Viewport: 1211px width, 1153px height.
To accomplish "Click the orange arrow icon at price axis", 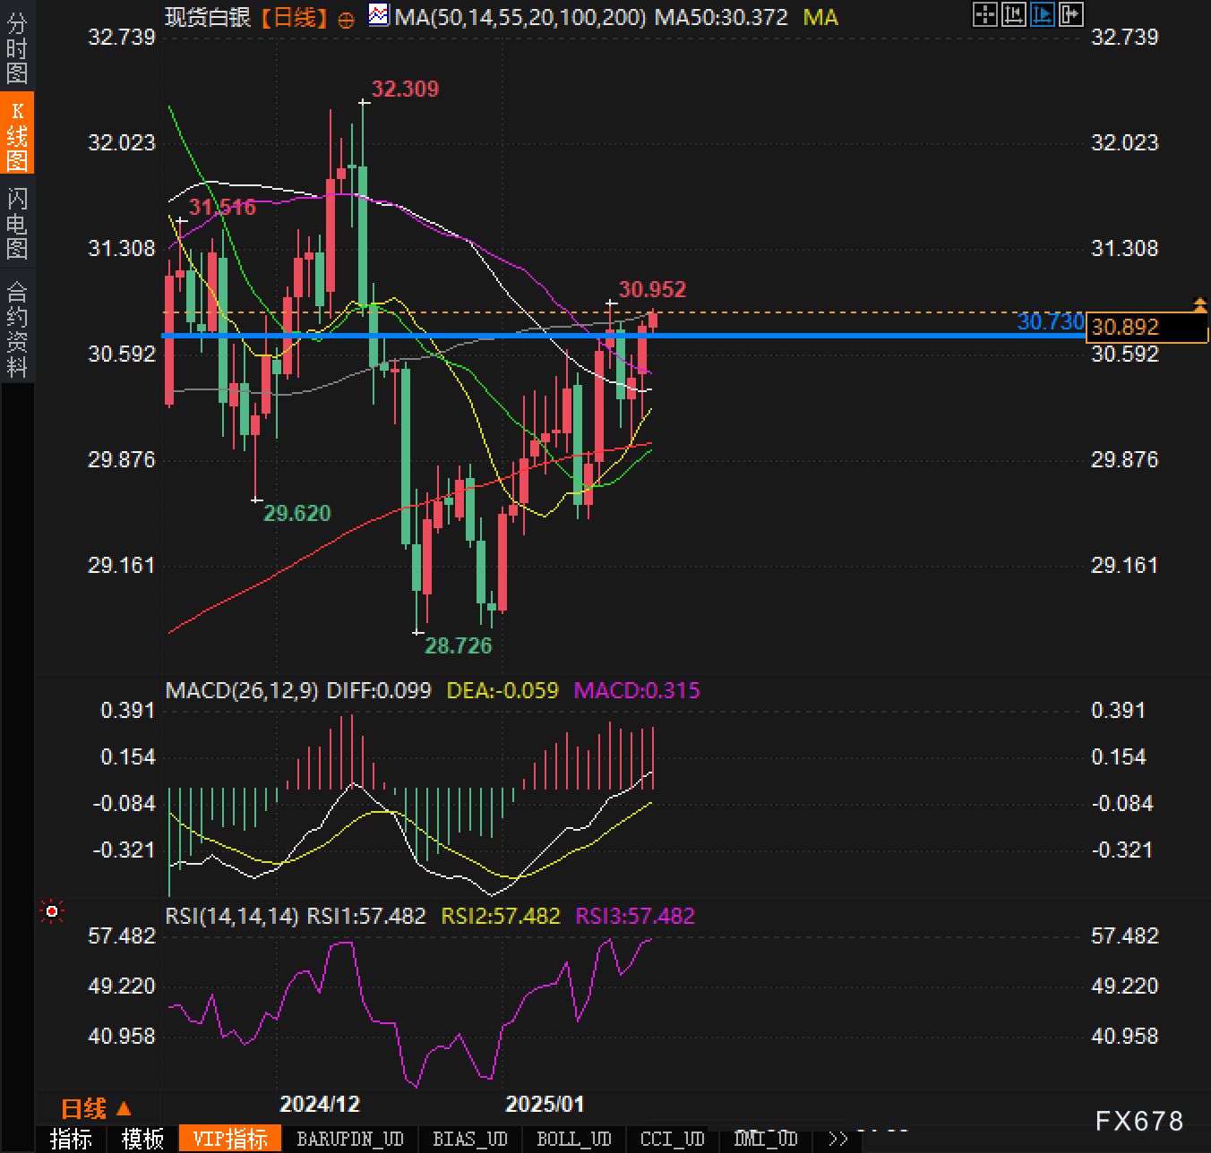I will 1199,305.
